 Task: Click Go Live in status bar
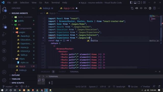click(x=133, y=87)
